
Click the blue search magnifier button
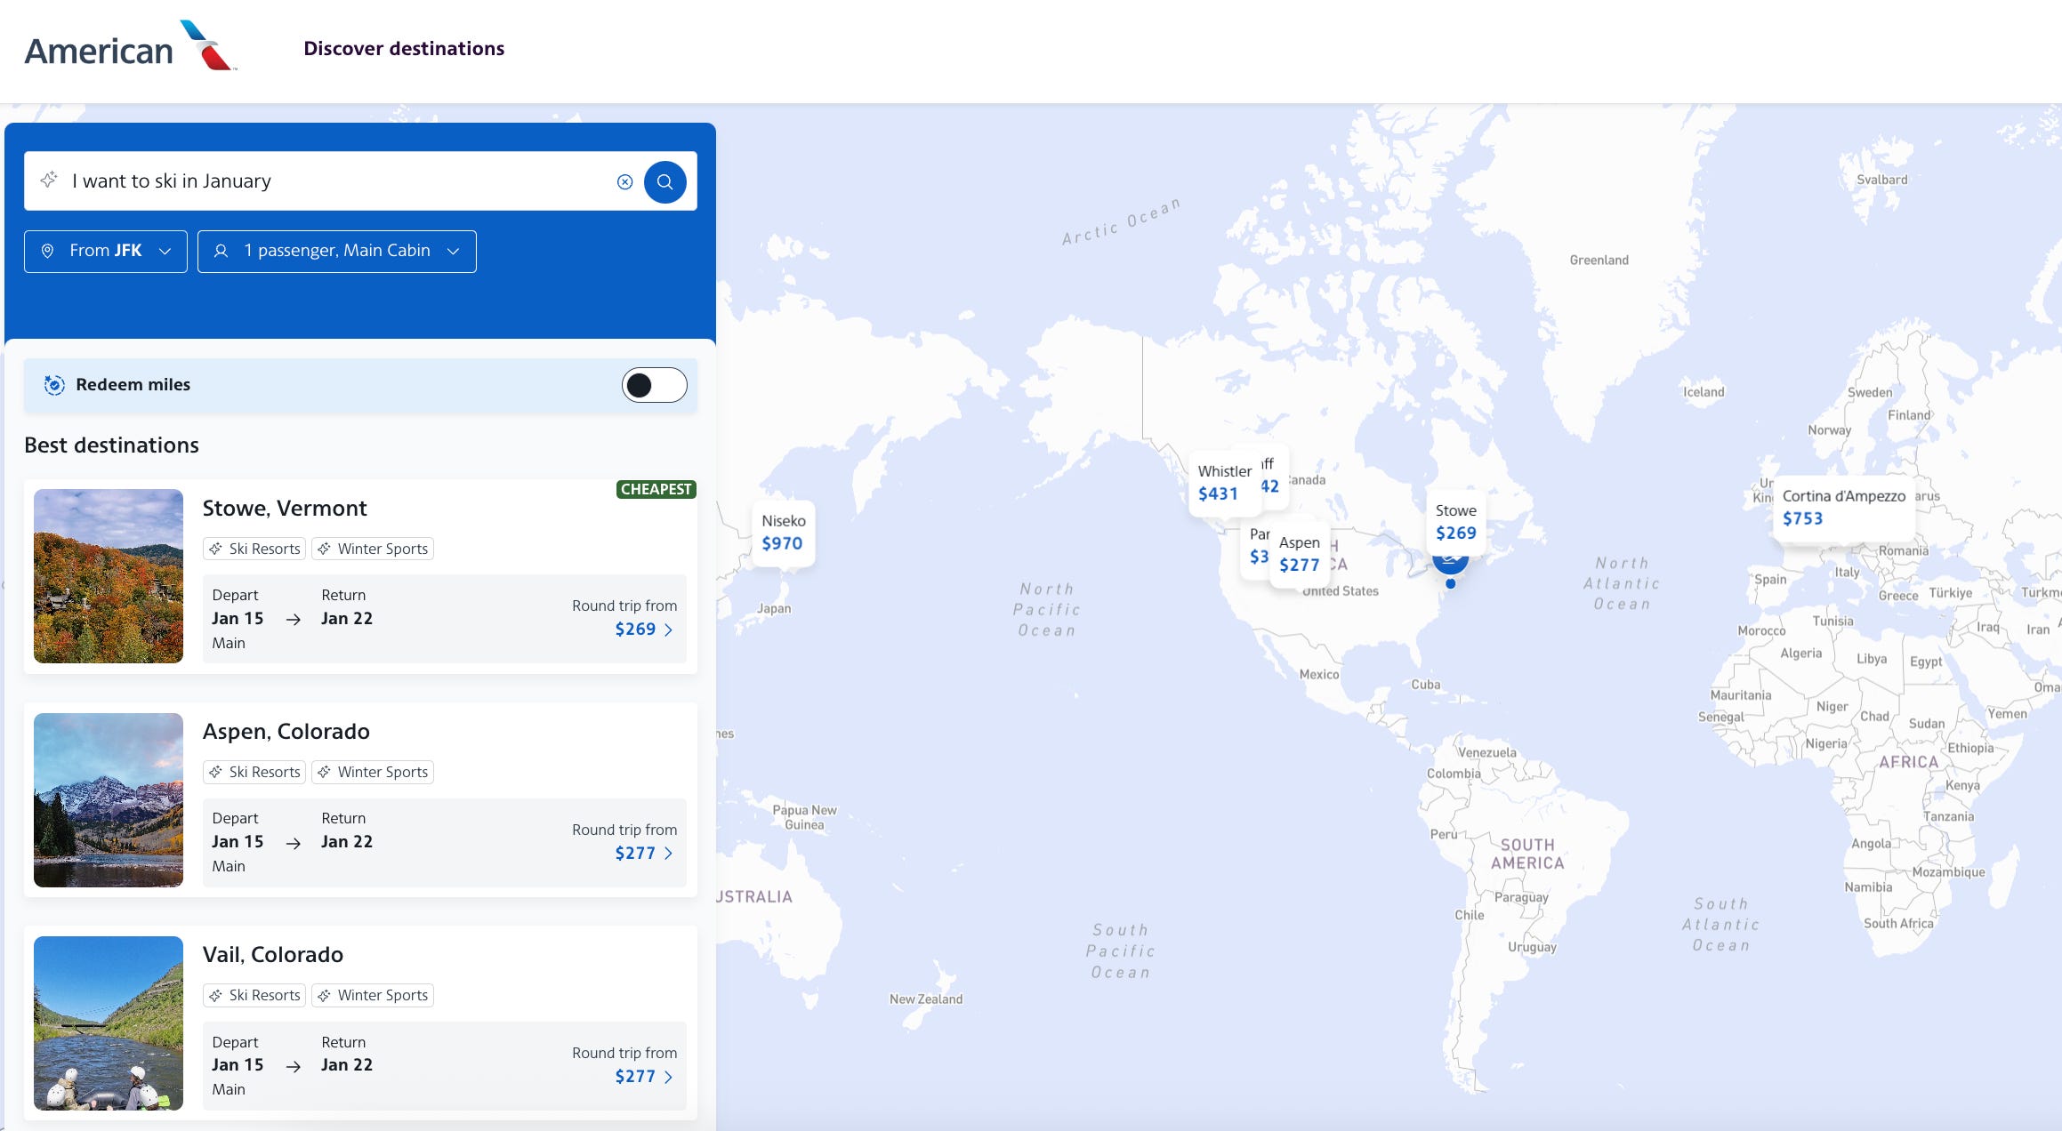pos(665,181)
